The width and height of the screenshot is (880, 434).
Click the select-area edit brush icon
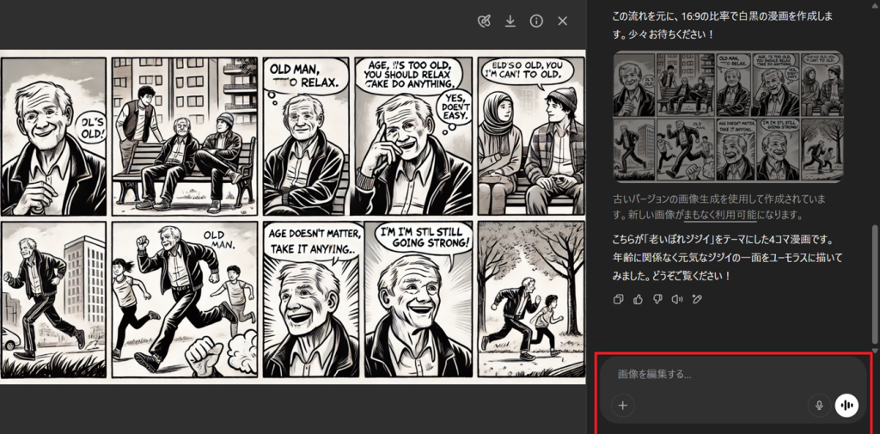pos(484,21)
